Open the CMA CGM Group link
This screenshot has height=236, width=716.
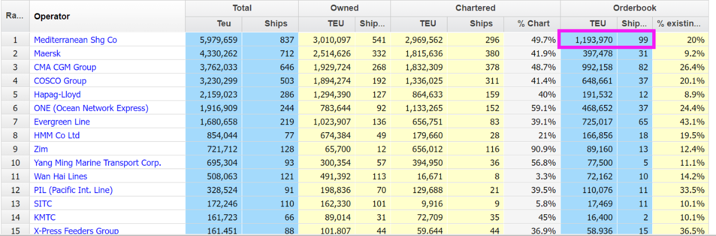tap(65, 67)
